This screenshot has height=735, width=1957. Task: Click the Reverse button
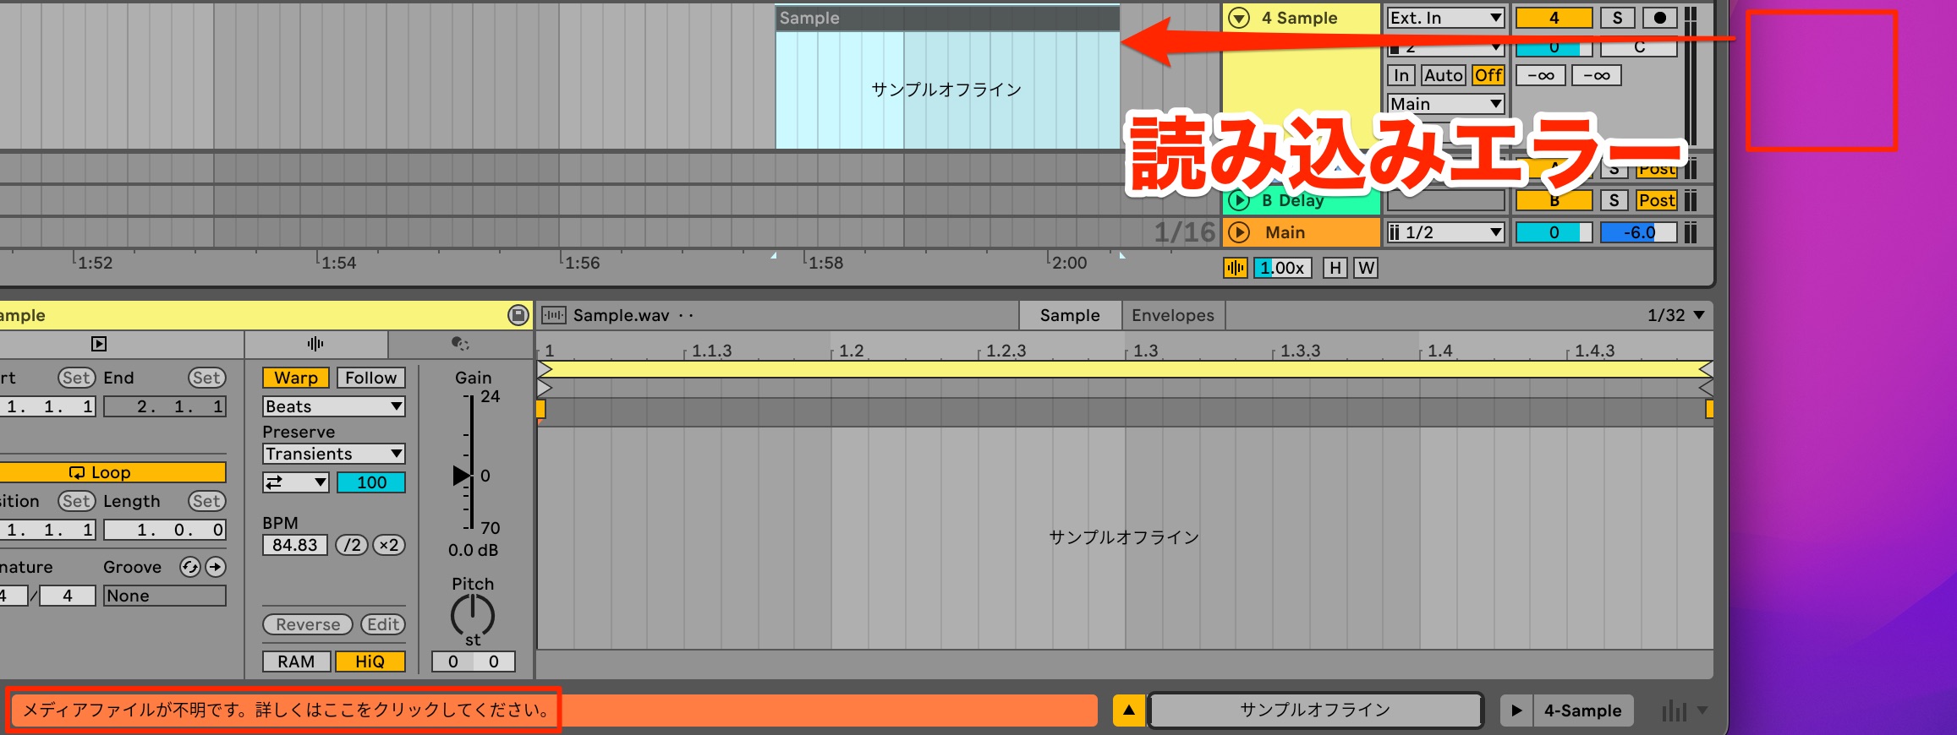coord(308,624)
